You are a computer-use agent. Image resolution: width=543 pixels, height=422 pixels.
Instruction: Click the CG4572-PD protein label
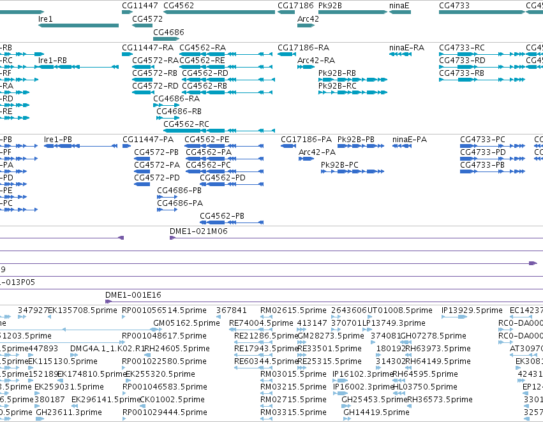(x=157, y=178)
